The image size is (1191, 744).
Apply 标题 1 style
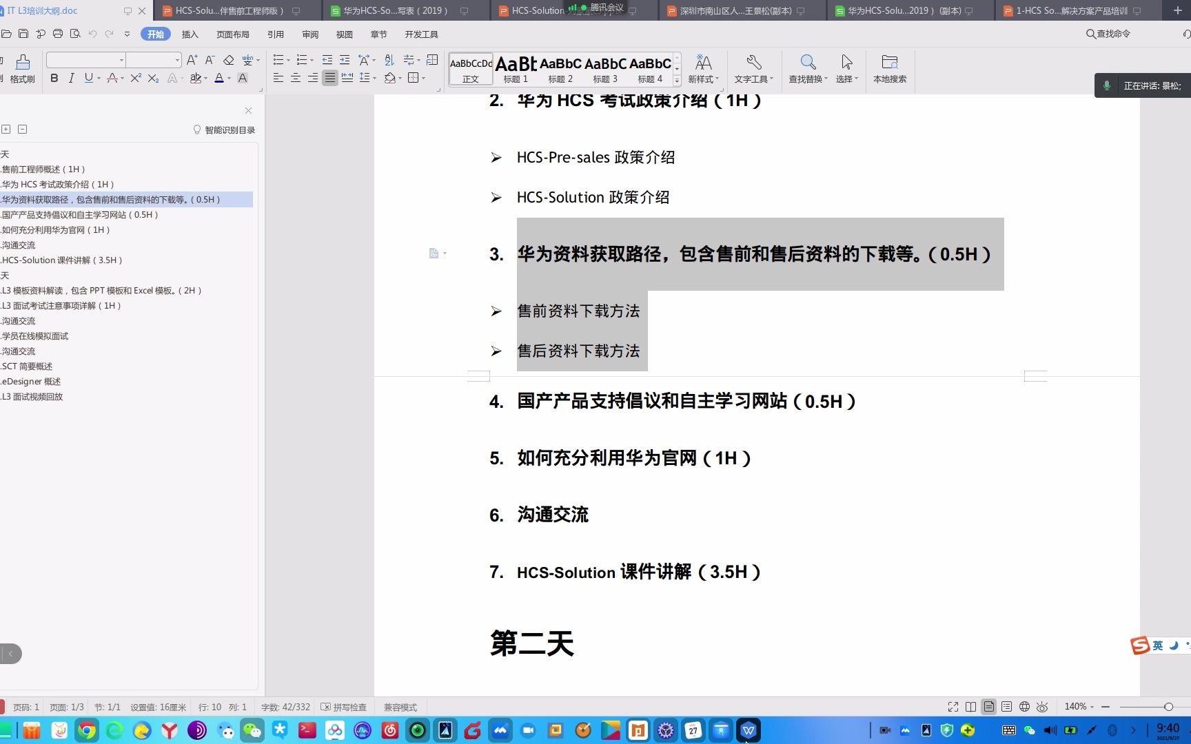pos(516,69)
